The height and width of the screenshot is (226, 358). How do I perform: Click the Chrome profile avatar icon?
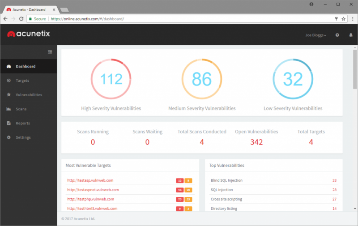[x=311, y=4]
